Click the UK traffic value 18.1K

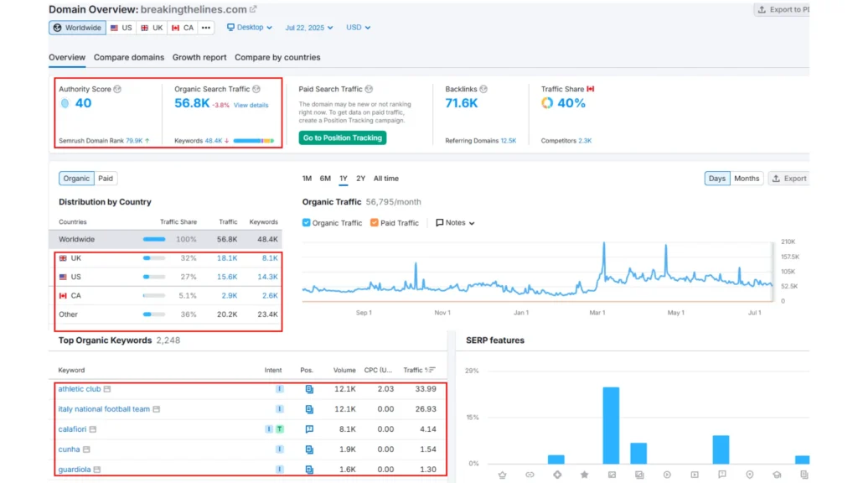(x=227, y=258)
